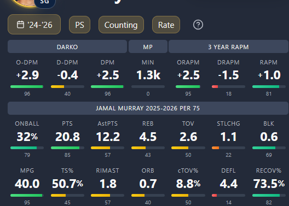Click the STLCHG stat label
This screenshot has width=289, height=206.
point(229,123)
